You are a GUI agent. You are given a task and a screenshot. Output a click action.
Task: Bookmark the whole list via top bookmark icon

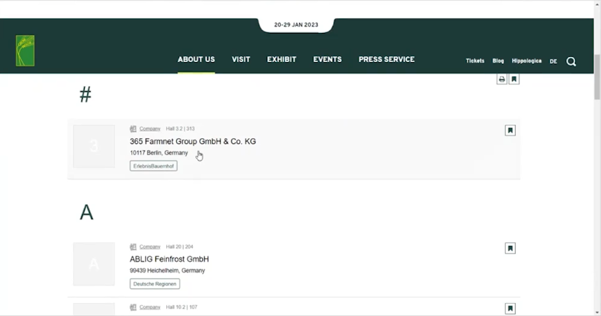(x=514, y=79)
